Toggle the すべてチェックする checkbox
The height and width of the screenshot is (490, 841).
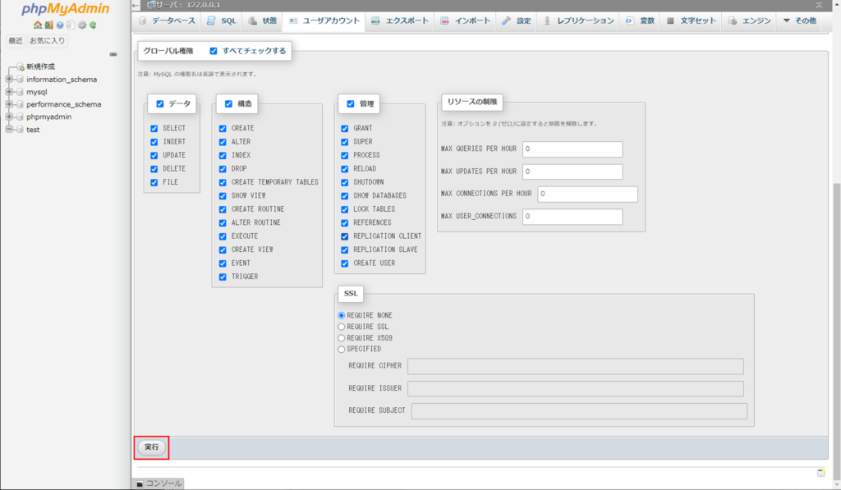[214, 51]
